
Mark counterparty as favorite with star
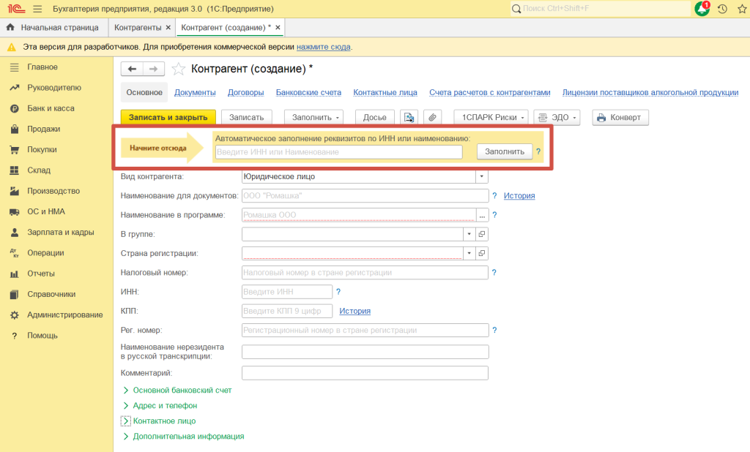tap(178, 69)
